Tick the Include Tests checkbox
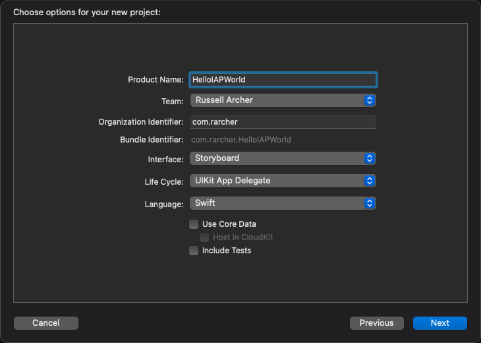481x343 pixels. click(194, 251)
